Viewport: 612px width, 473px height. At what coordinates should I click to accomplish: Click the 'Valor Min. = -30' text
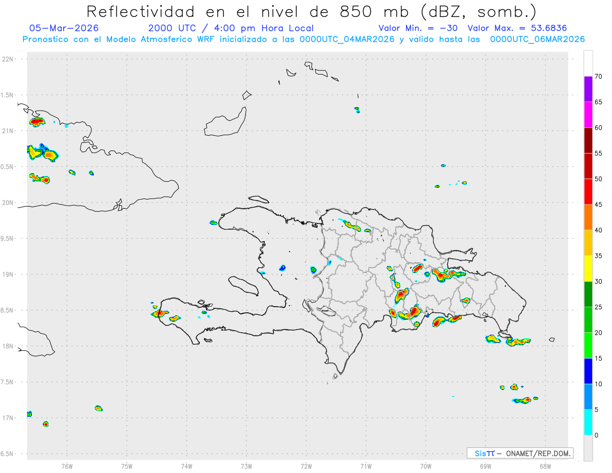418,28
